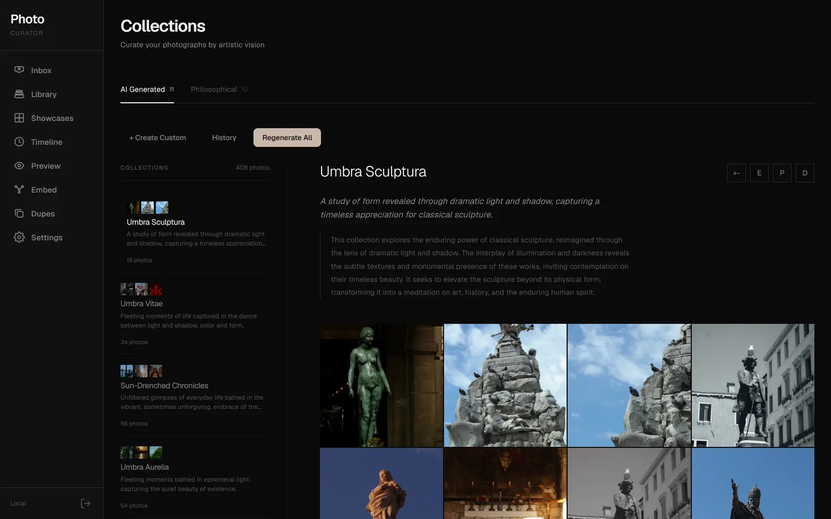Open the Inbox section
Image resolution: width=831 pixels, height=519 pixels.
coord(52,70)
